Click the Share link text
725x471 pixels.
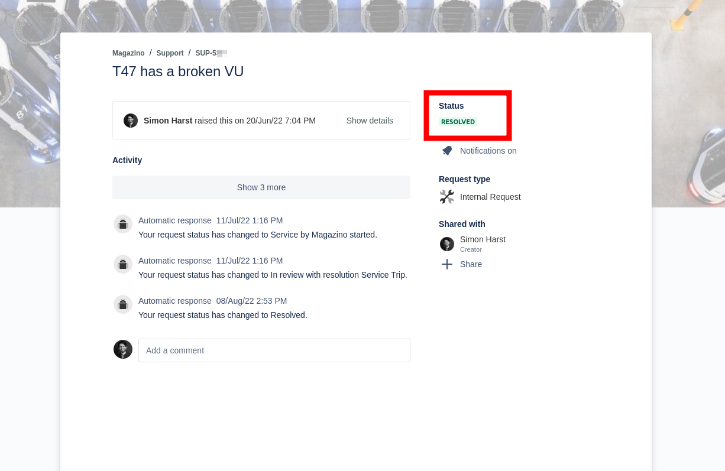471,264
